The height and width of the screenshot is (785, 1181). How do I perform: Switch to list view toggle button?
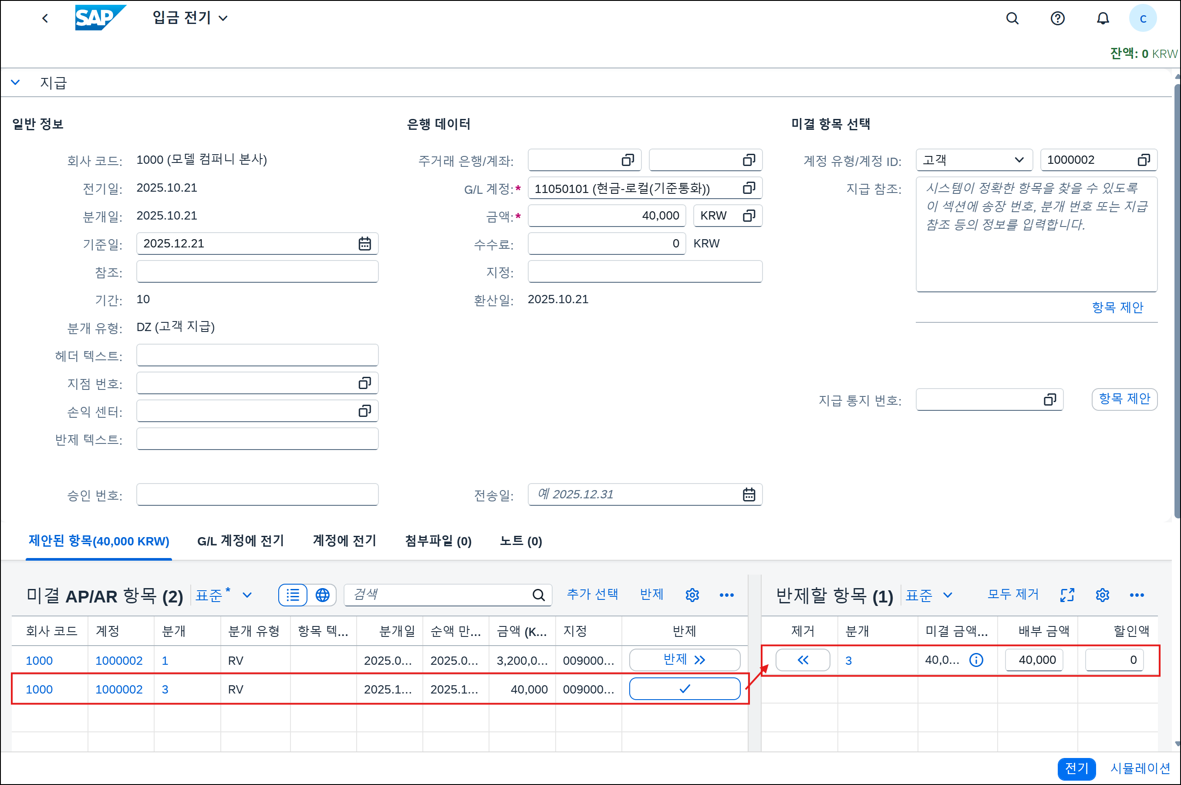pos(293,595)
